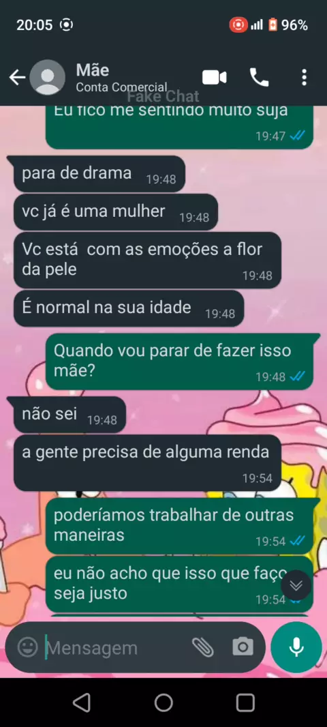Tap Android recent apps button

(x=245, y=703)
